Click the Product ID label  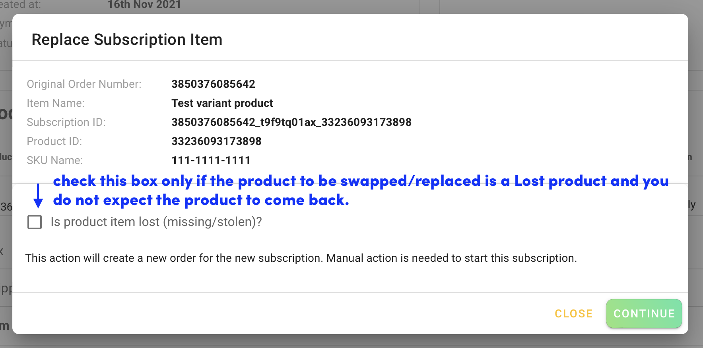(x=54, y=141)
